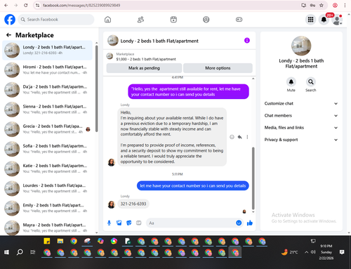351x269 pixels.
Task: Click the 321-216-6393 message bubble
Action: [133, 204]
